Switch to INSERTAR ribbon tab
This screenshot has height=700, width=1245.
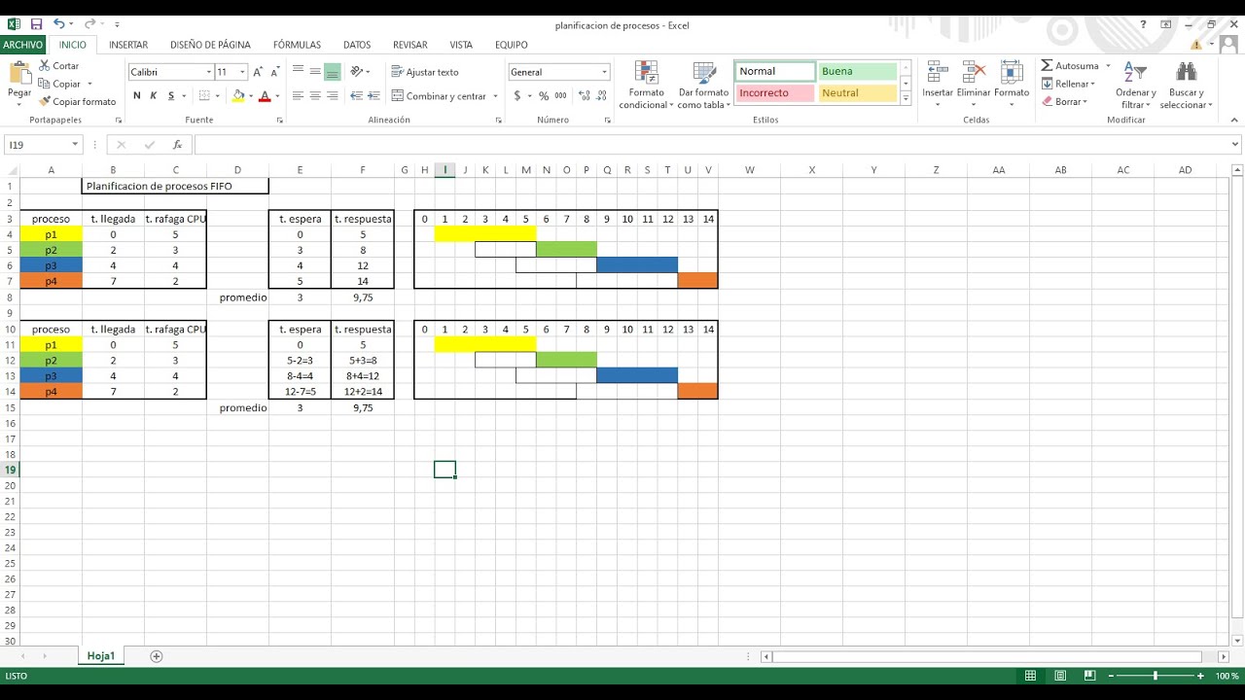point(128,45)
